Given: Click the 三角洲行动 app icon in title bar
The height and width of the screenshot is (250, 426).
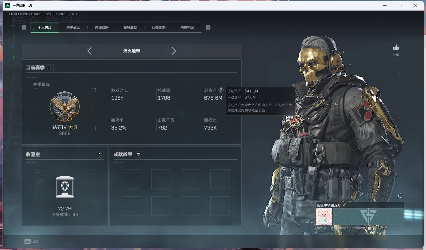Looking at the screenshot, I should 8,5.
